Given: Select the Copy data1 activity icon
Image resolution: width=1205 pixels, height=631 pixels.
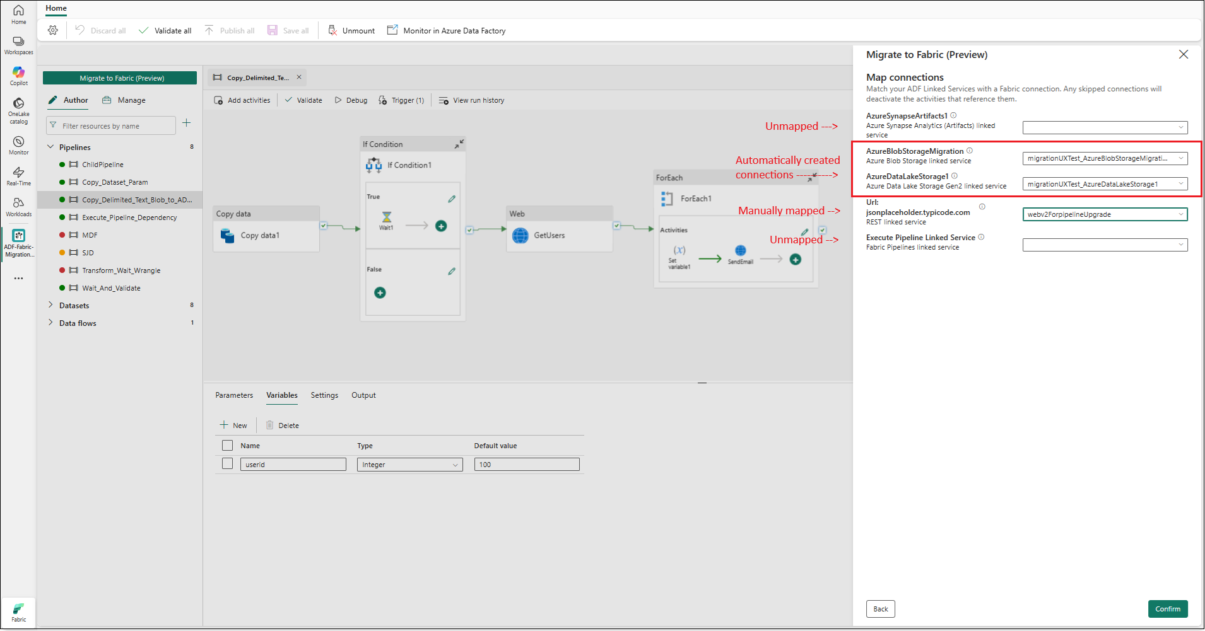Looking at the screenshot, I should 227,236.
